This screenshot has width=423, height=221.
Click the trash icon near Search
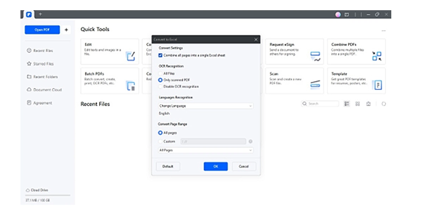click(x=368, y=104)
